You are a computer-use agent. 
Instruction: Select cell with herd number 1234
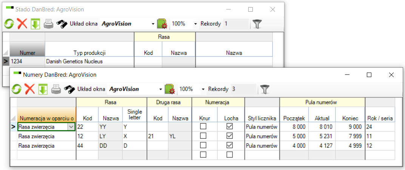(27, 62)
